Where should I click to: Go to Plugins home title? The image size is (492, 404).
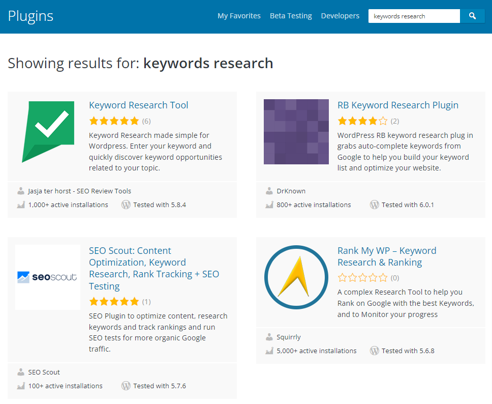click(30, 16)
